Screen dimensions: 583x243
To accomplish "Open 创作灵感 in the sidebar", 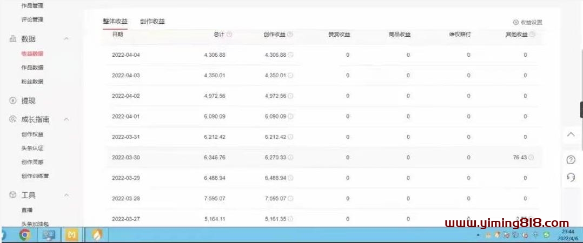I will click(32, 162).
